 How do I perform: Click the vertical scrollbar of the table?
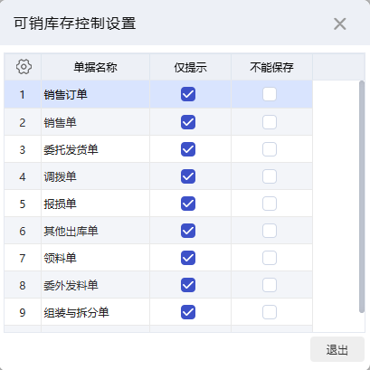tap(362, 196)
